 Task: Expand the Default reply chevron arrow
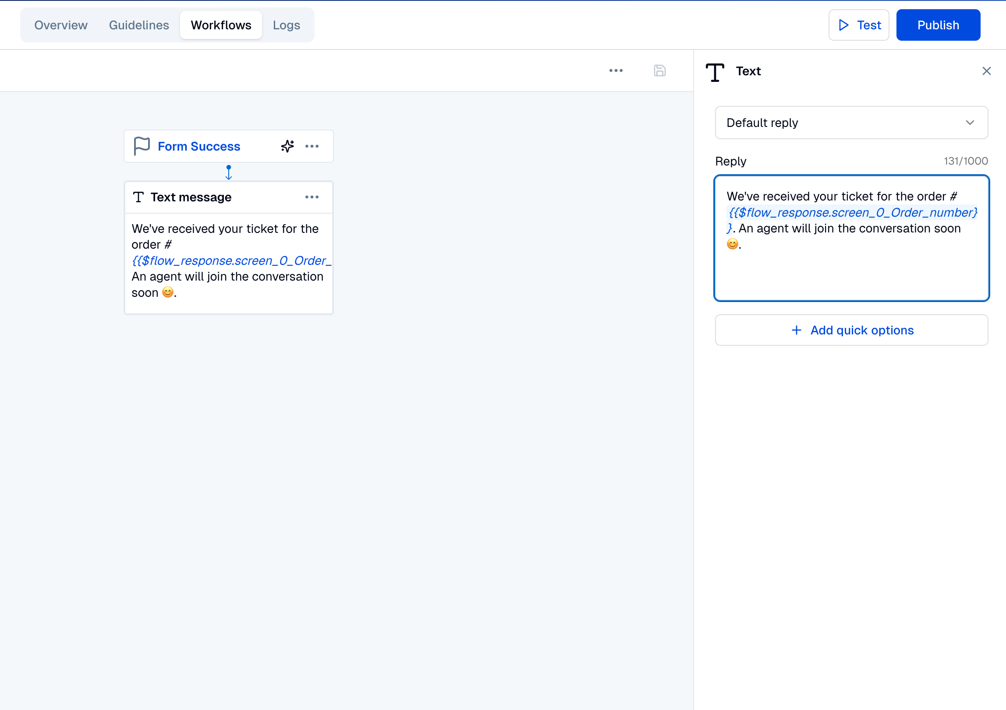coord(970,123)
